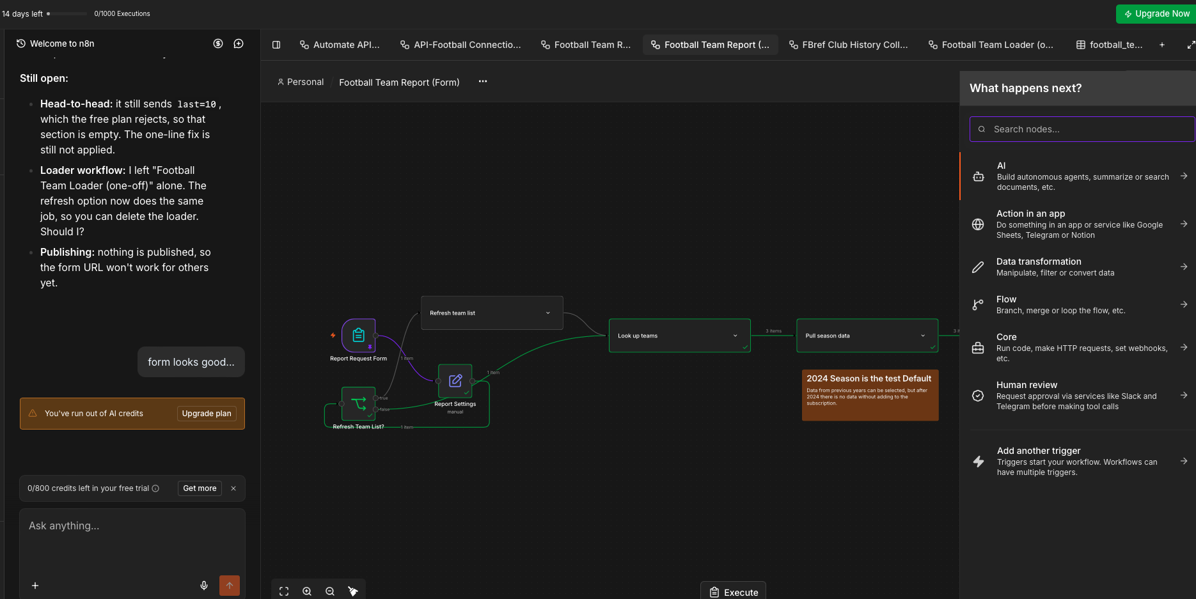Click the Search nodes field
The width and height of the screenshot is (1196, 599).
tap(1082, 129)
